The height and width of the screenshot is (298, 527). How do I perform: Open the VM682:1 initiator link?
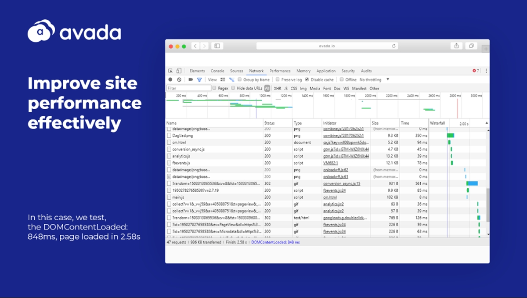point(331,163)
